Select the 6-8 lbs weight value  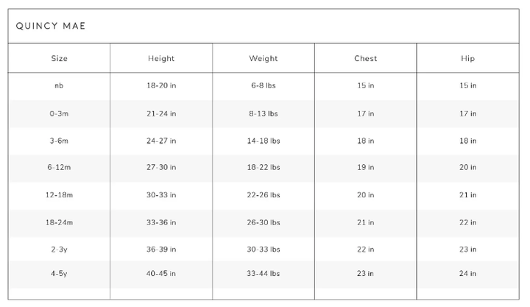264,86
